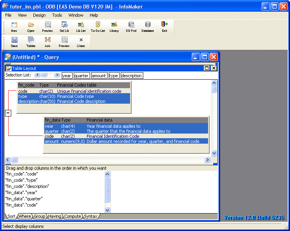
Task: Click the Query window title icon
Action: 8,57
